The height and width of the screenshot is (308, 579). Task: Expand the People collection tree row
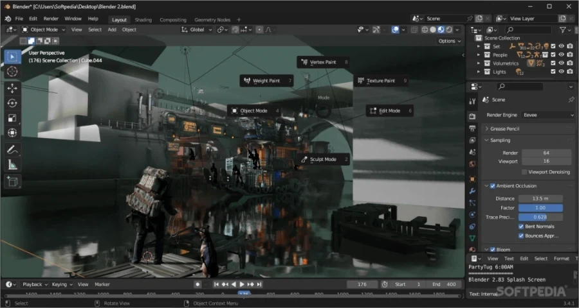(x=479, y=55)
